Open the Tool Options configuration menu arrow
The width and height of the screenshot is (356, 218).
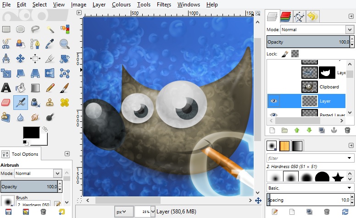67,153
